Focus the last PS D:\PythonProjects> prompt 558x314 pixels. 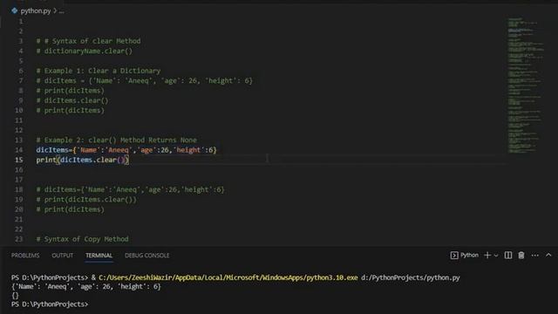[x=50, y=304]
